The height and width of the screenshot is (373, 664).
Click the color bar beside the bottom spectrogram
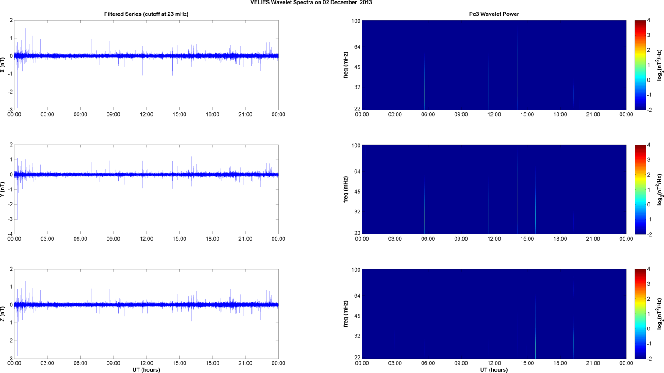[x=640, y=314]
